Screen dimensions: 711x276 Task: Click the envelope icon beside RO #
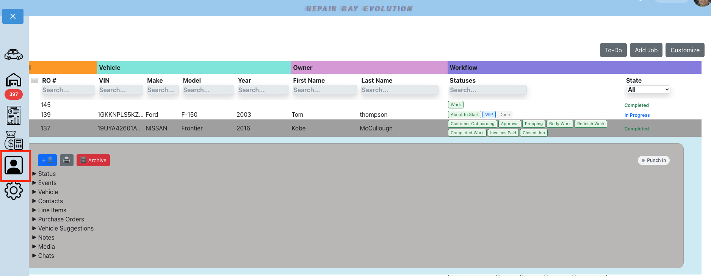coord(34,80)
